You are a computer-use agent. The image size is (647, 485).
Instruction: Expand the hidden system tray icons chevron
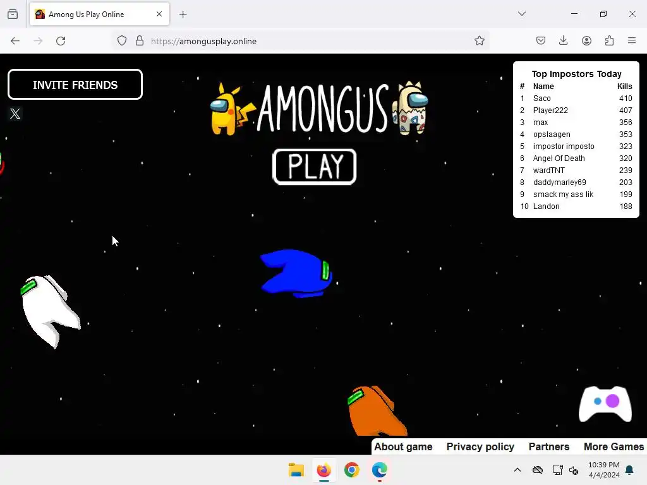tap(517, 470)
